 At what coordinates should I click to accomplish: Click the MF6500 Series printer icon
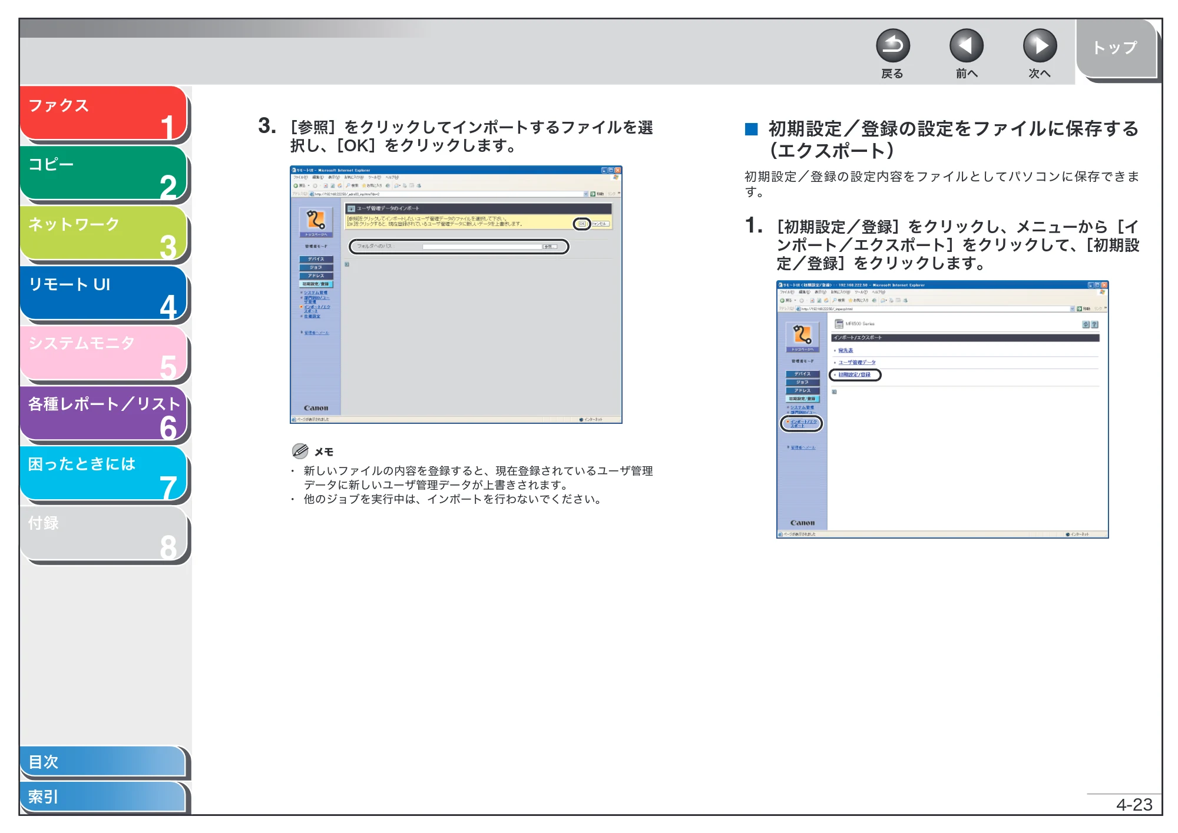pos(839,324)
